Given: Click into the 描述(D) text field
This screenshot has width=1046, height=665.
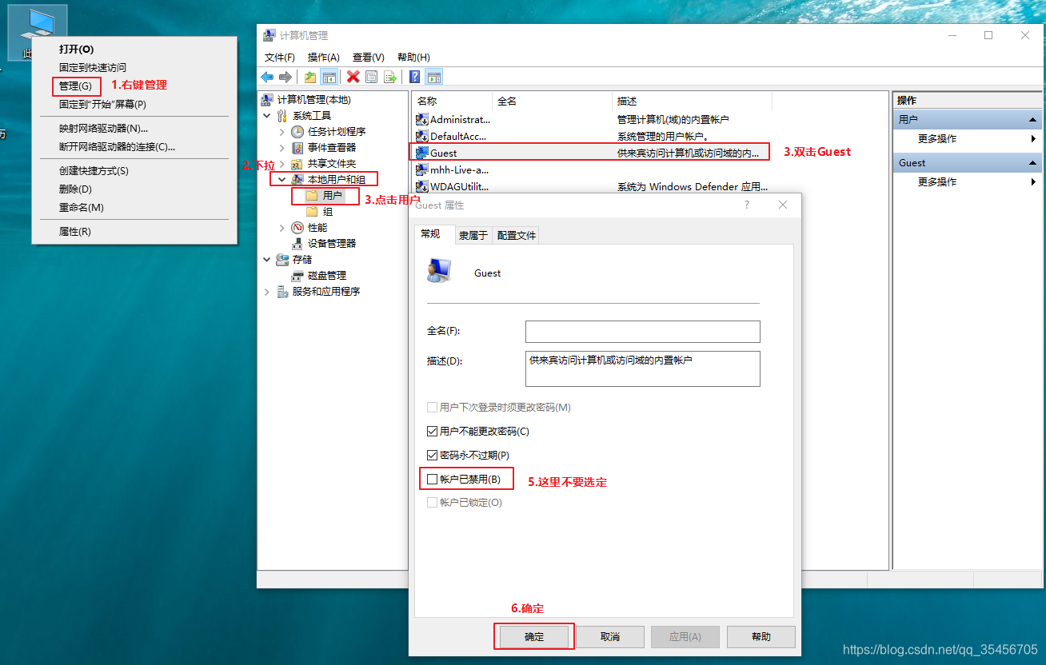Looking at the screenshot, I should (x=643, y=368).
